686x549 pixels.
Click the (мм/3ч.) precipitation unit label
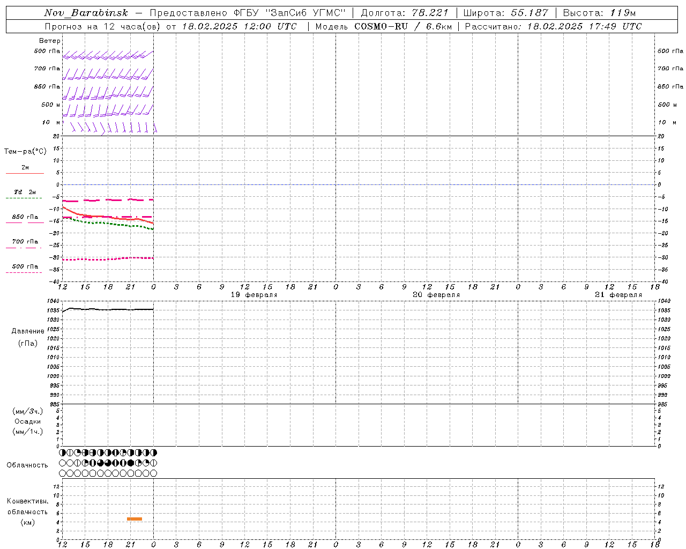tap(28, 411)
